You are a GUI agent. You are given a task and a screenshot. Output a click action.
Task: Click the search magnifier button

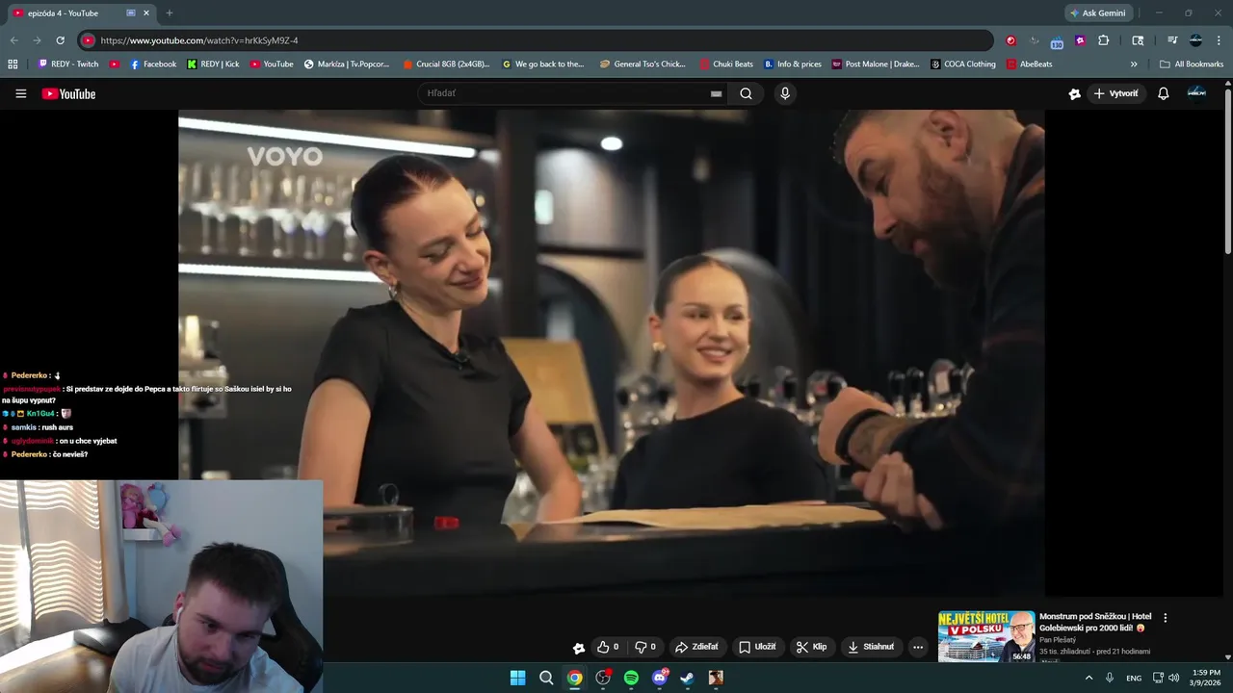pos(746,93)
